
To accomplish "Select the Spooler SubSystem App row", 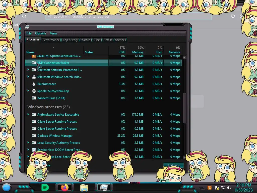I will [103, 91].
